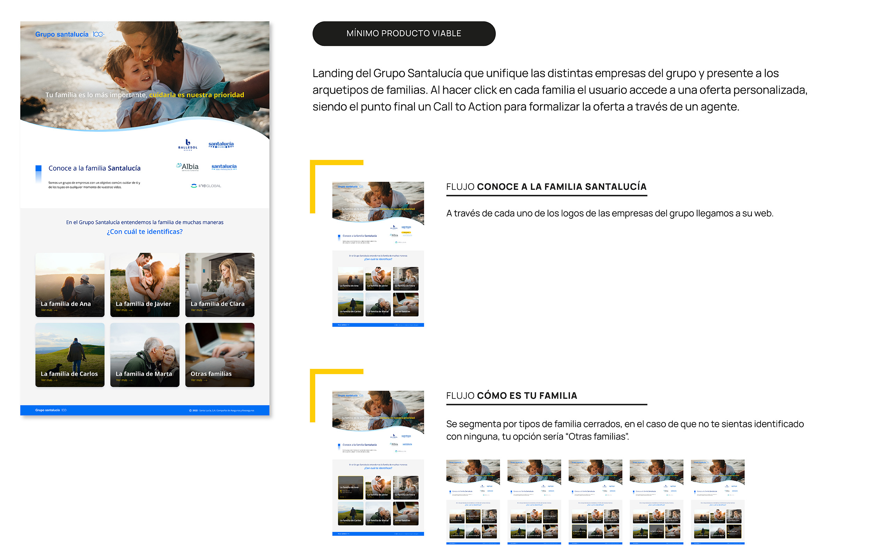Click the Flujo Conoce a la Familia Santalucía heading

[x=546, y=187]
